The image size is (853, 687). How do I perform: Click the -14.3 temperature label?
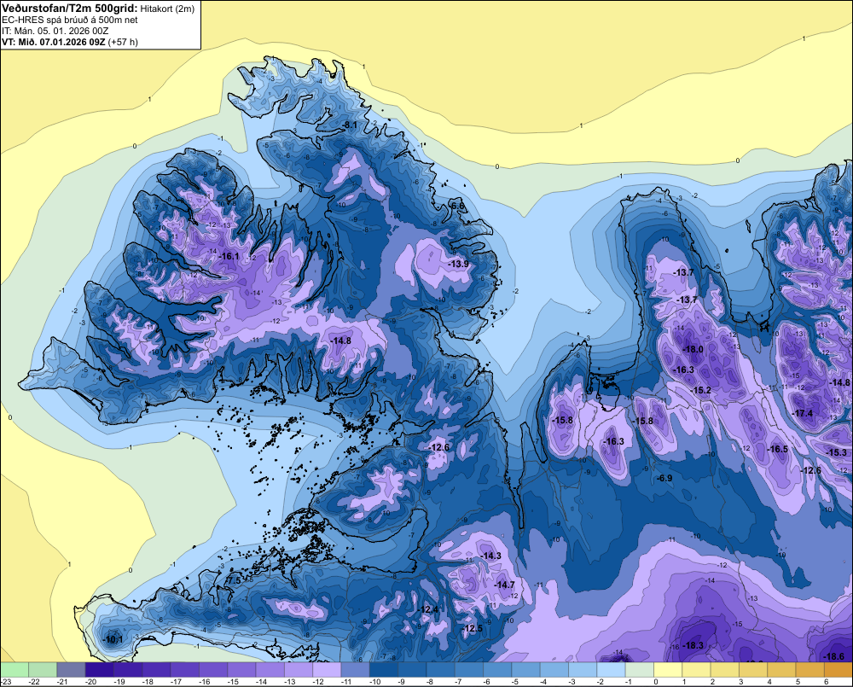pyautogui.click(x=491, y=556)
